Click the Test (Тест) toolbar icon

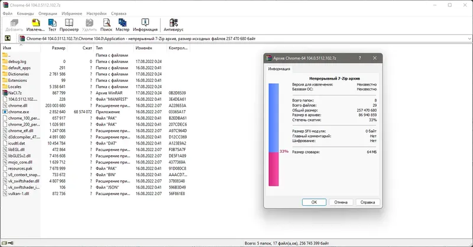[x=52, y=23]
